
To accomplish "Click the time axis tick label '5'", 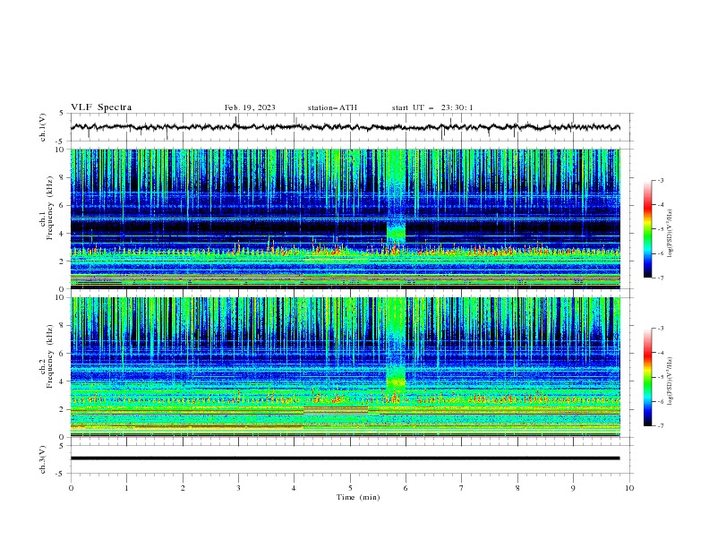I will (x=350, y=488).
